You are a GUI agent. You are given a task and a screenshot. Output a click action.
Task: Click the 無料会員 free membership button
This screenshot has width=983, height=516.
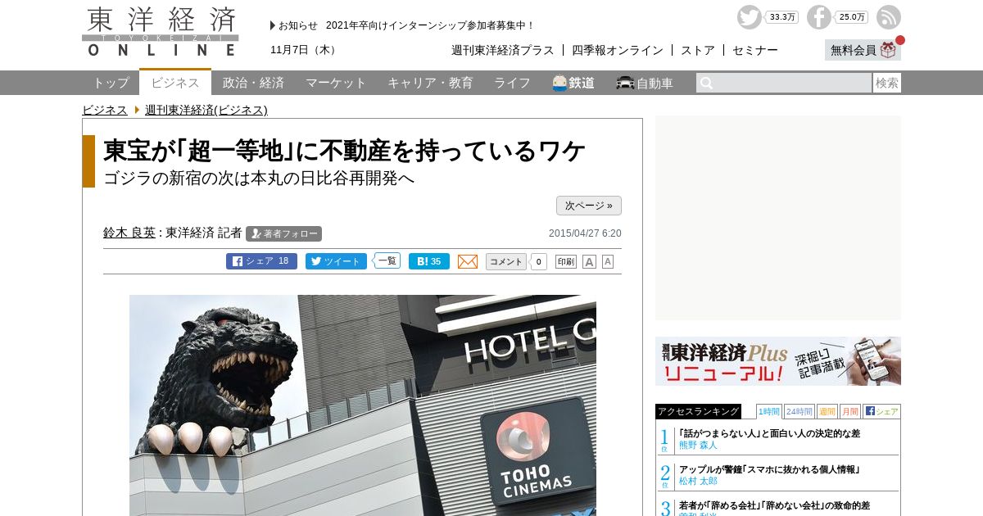click(x=863, y=50)
